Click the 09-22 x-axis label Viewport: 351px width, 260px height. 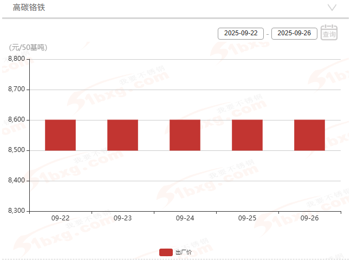point(60,218)
